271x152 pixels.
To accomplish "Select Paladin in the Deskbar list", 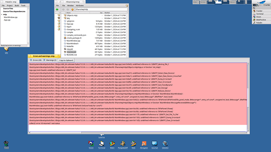I will [x=259, y=23].
